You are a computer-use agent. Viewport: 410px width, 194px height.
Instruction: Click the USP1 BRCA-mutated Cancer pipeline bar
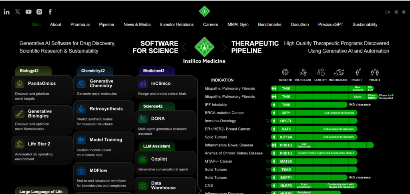314,113
